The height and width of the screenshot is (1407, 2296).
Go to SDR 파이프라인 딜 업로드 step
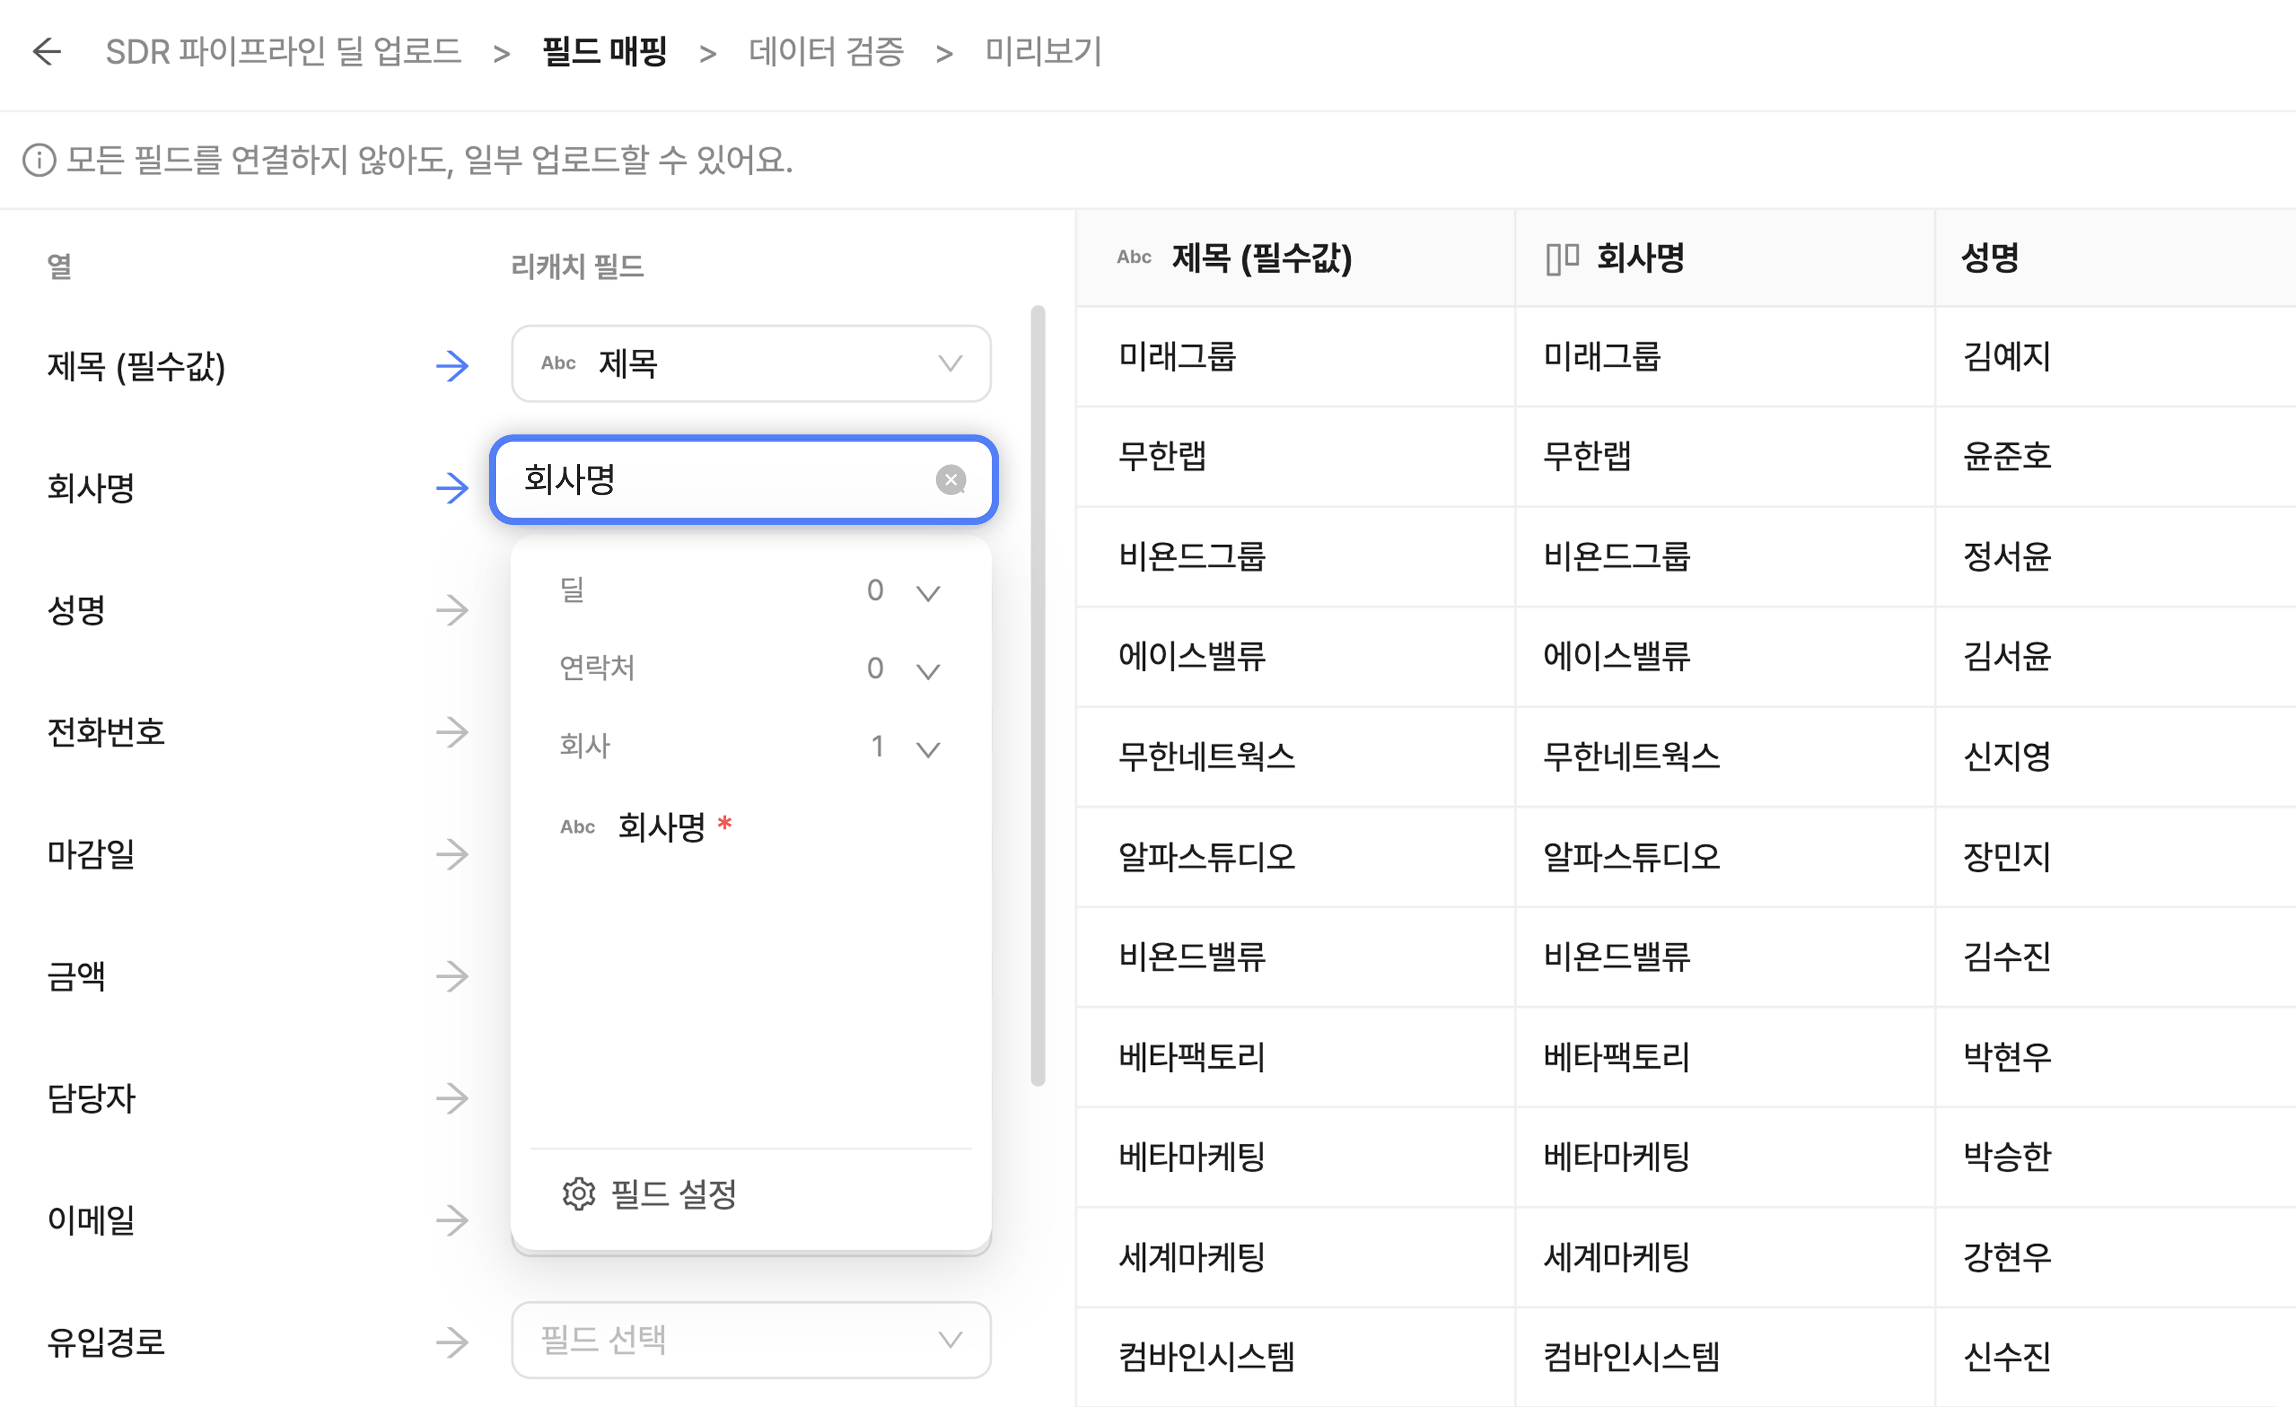[283, 51]
